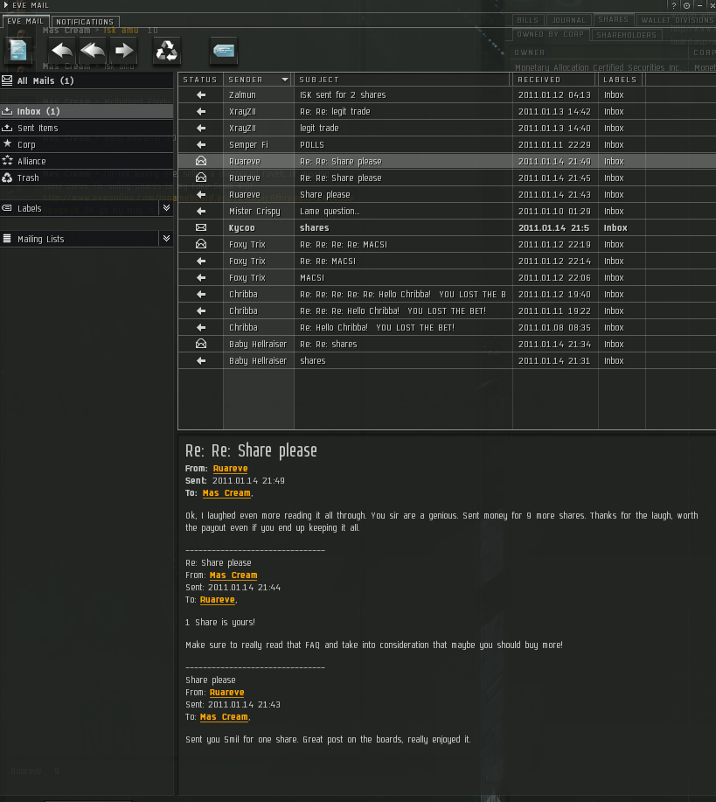This screenshot has width=716, height=802.
Task: Compose a new mail with the document icon
Action: 18,51
